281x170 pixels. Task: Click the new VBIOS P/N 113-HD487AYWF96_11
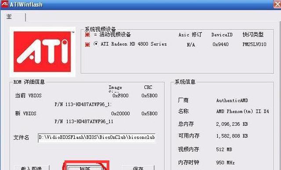tap(84, 121)
